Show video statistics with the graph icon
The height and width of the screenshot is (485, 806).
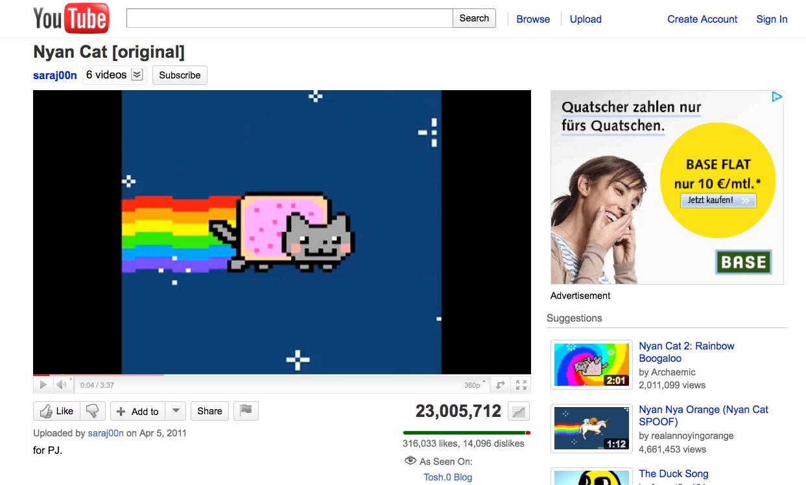517,410
